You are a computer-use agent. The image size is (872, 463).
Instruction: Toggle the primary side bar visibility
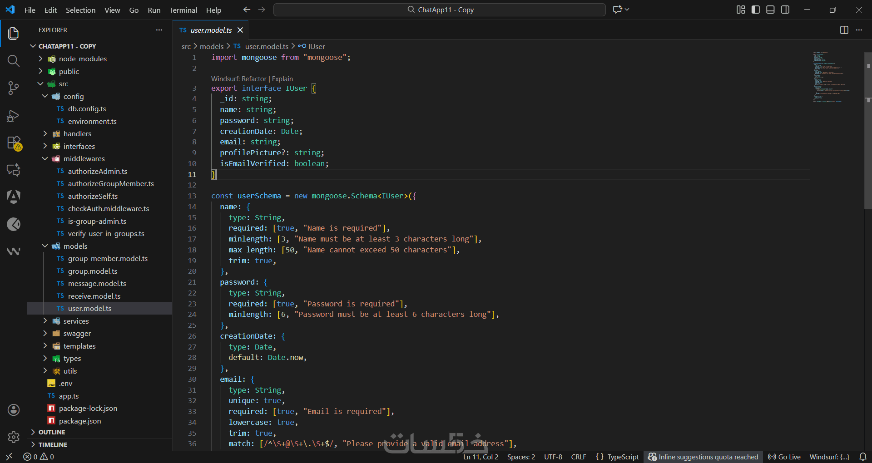(x=756, y=10)
